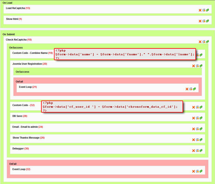
Task: Click green icon on Custom Code (32) row
Action: point(201,107)
